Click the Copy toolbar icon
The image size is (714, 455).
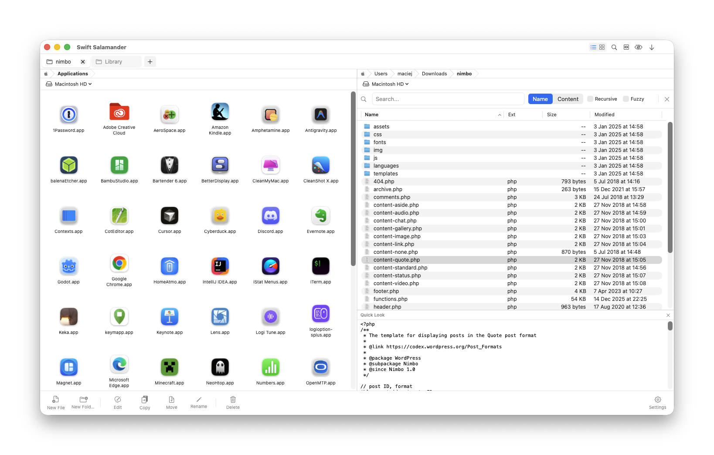pyautogui.click(x=145, y=402)
